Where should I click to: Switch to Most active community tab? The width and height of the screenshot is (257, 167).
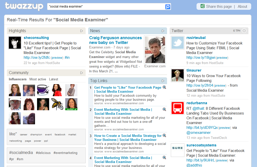(38, 79)
